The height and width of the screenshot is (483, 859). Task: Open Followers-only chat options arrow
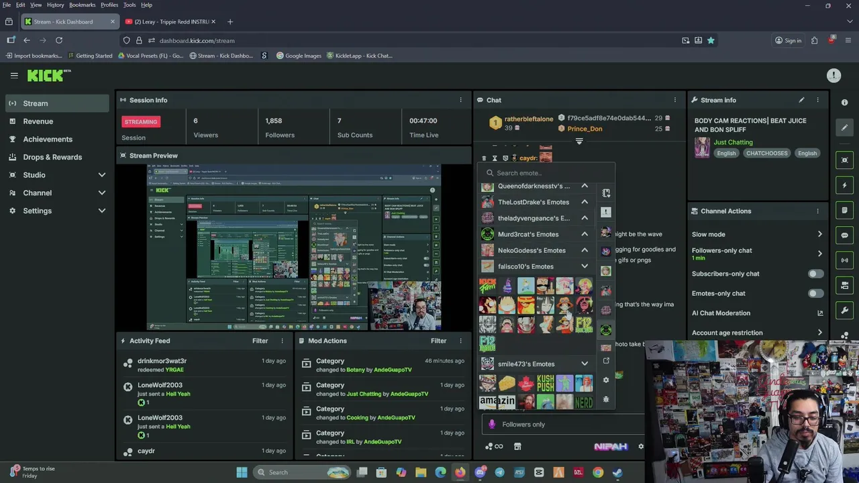point(819,254)
